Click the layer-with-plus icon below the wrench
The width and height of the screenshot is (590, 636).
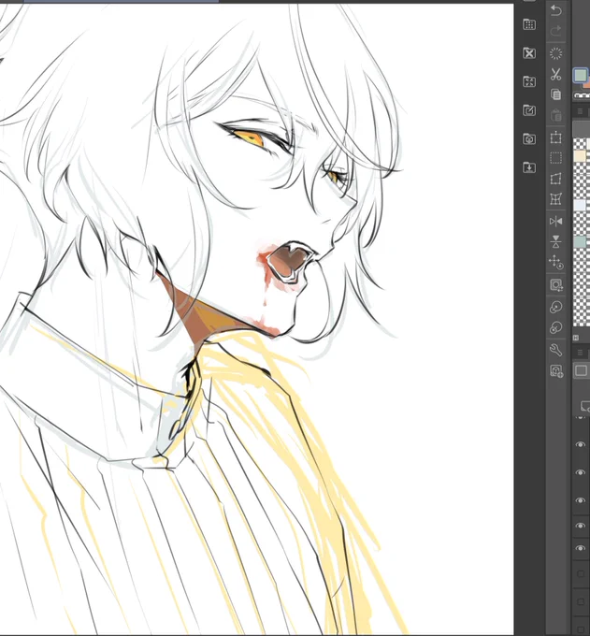click(x=556, y=371)
